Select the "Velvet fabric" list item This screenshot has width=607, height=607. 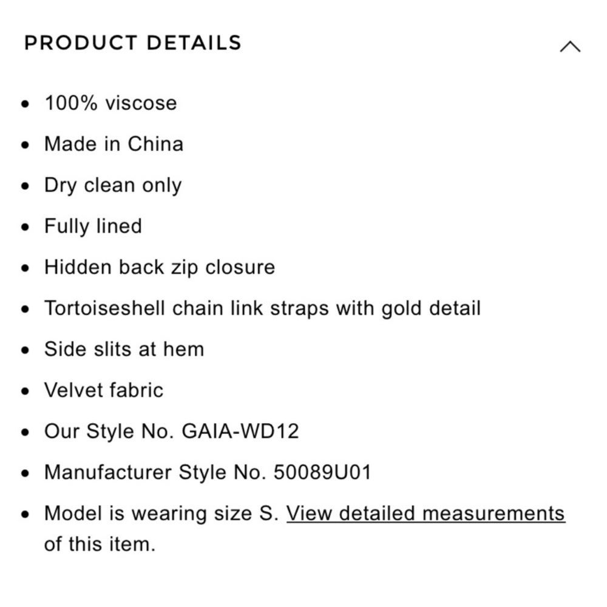tap(104, 390)
